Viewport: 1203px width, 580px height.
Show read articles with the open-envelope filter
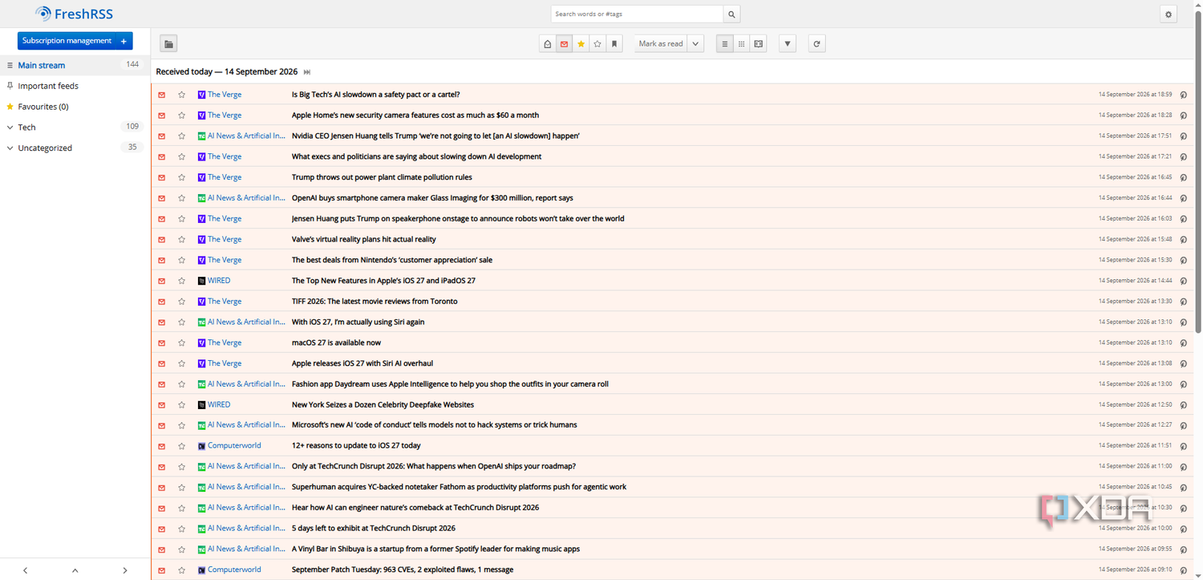(547, 44)
